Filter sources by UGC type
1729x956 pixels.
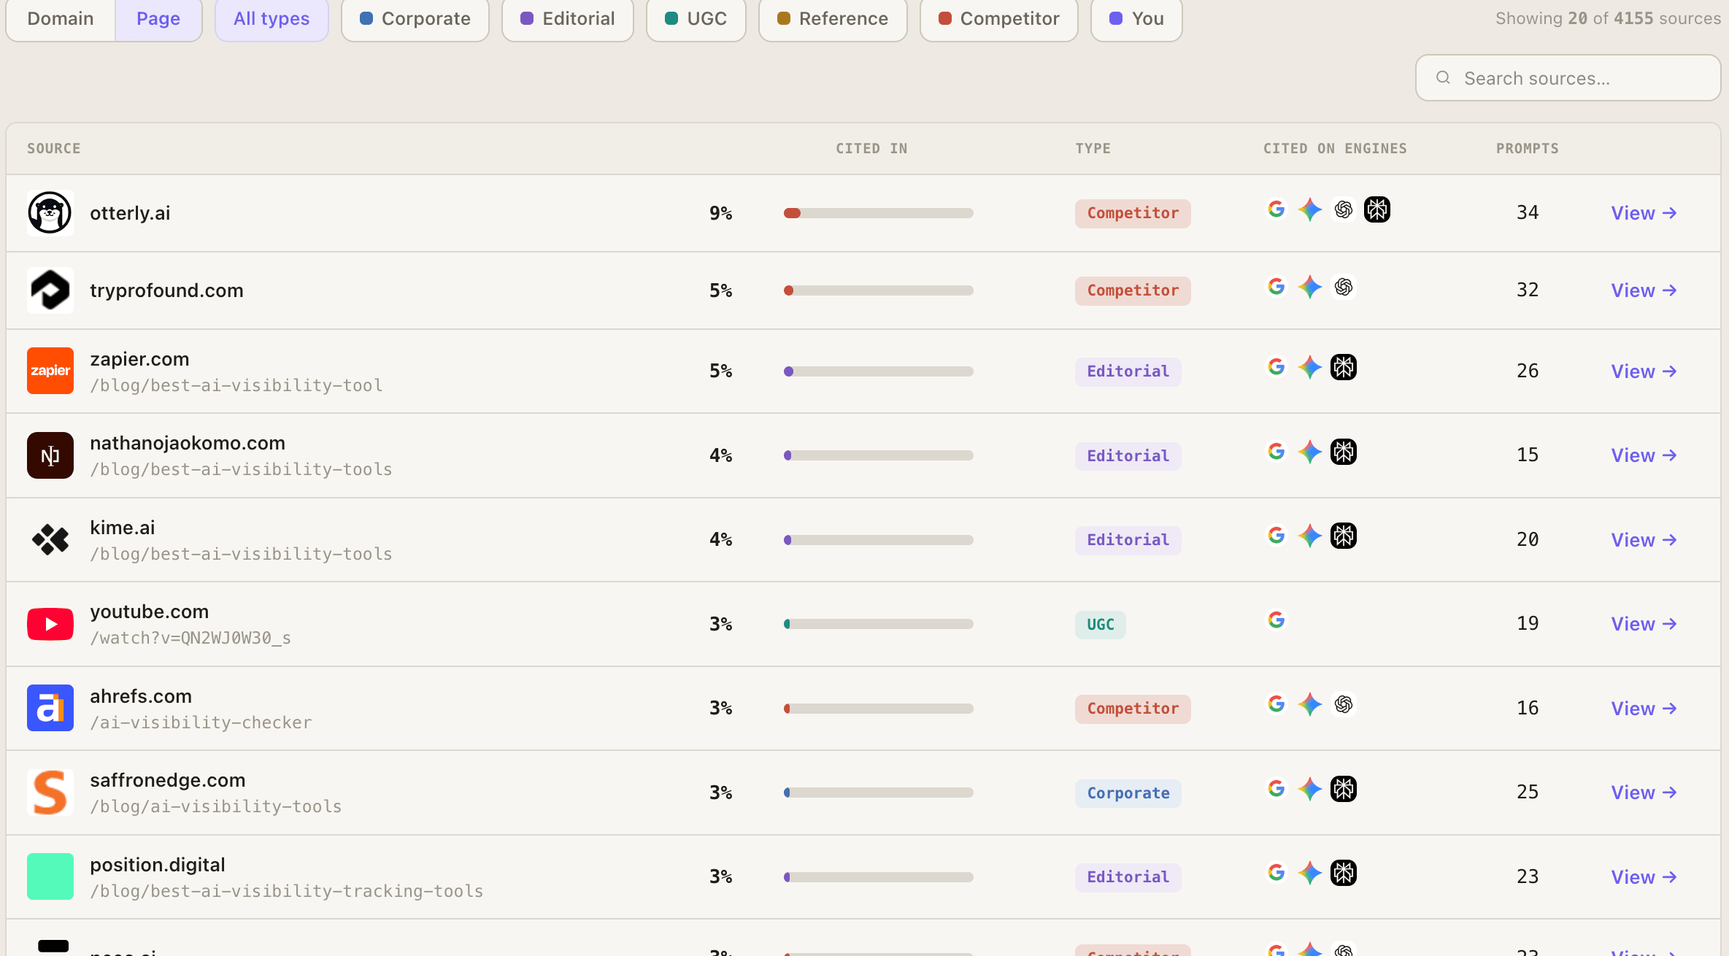(x=696, y=19)
